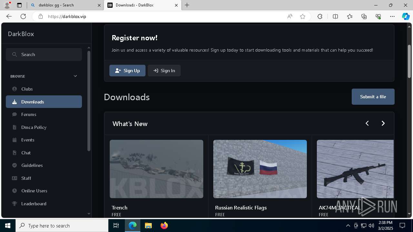Screen dimensions: 413x232
Task: Open Forums in the sidebar menu
Action: pyautogui.click(x=44, y=114)
